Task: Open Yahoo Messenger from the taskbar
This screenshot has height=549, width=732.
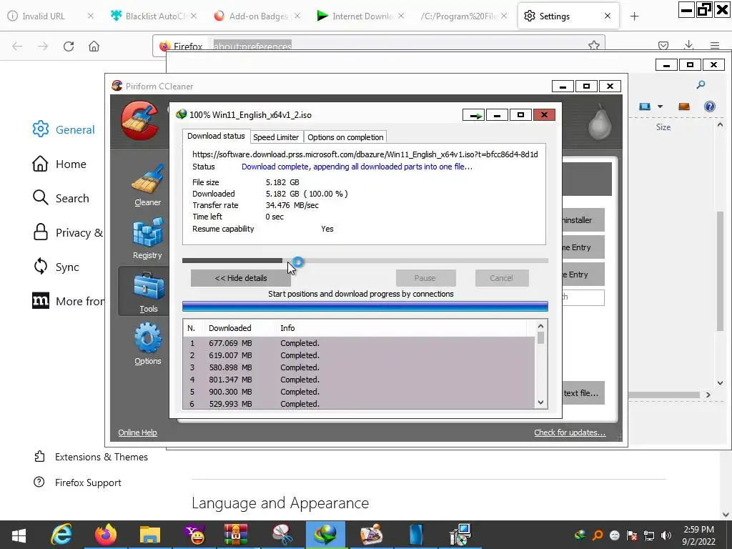Action: pos(194,535)
